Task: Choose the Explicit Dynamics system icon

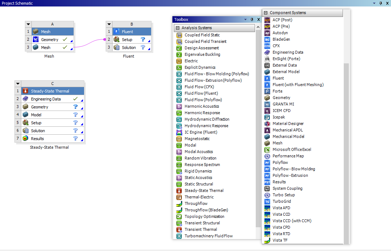Action: 179,67
